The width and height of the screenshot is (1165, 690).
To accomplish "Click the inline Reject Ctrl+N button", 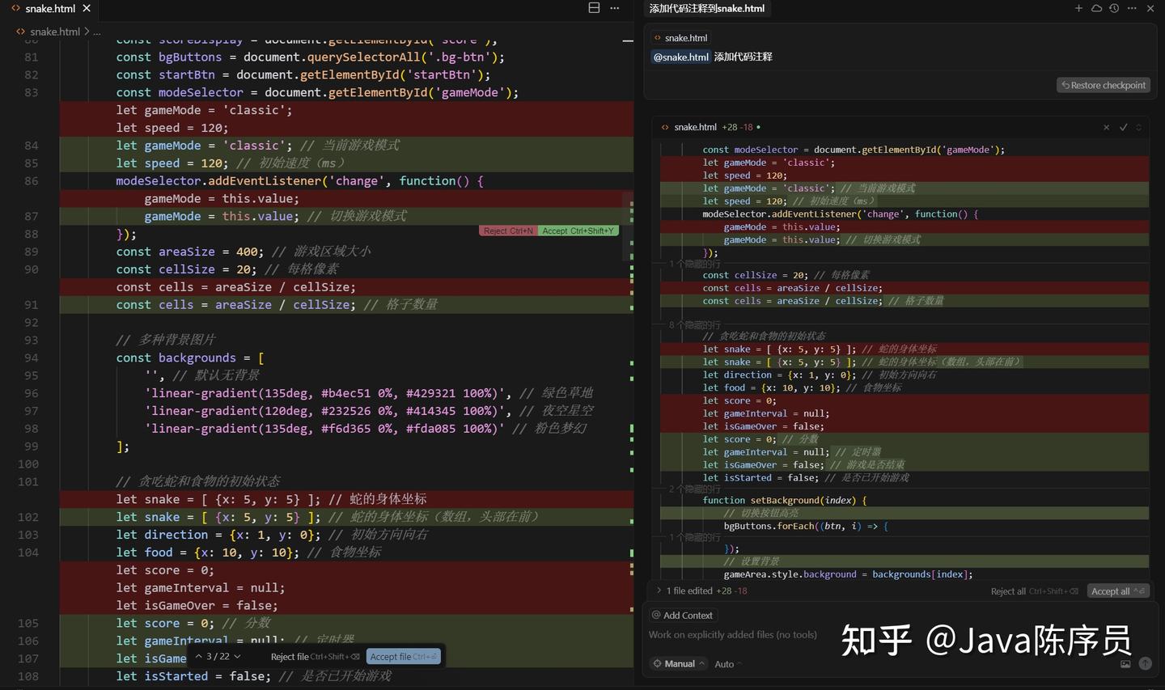I will click(x=509, y=231).
